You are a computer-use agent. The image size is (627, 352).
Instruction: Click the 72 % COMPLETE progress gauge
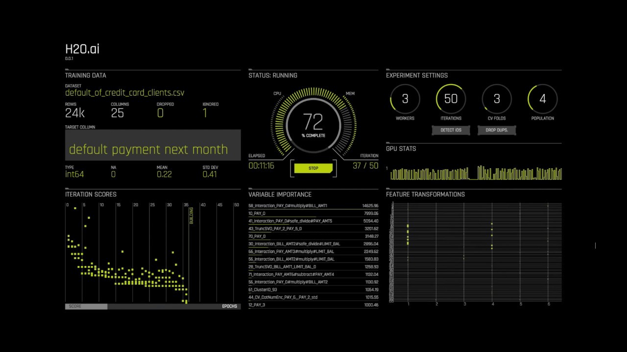pos(313,124)
